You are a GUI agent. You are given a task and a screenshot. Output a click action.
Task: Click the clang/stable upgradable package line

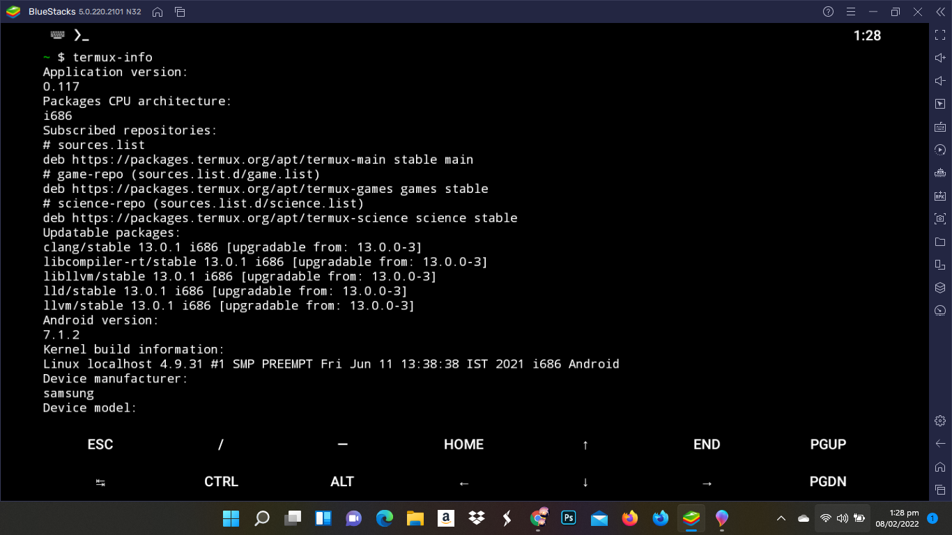[233, 247]
